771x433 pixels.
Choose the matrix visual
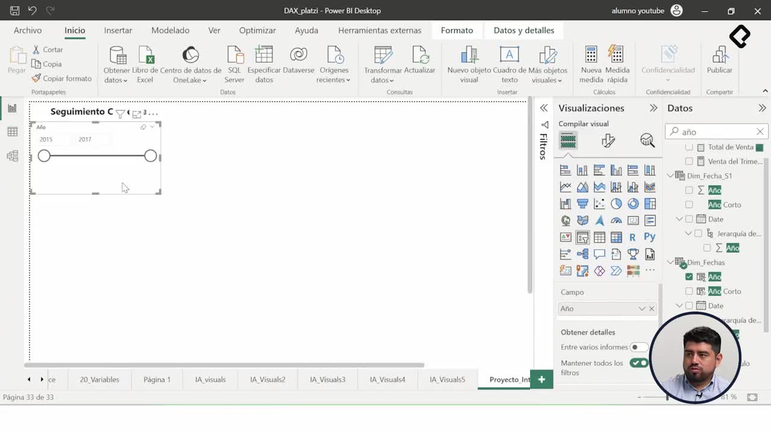coord(616,238)
